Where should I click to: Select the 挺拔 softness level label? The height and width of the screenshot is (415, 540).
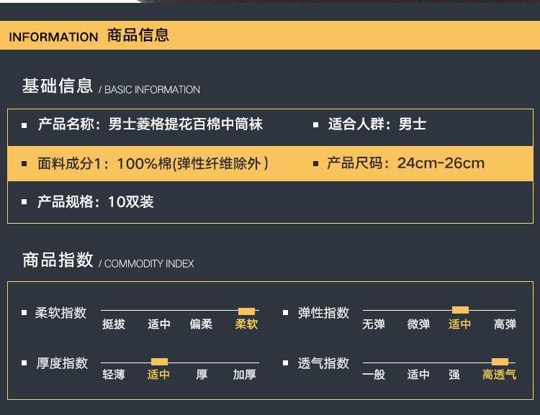click(114, 324)
